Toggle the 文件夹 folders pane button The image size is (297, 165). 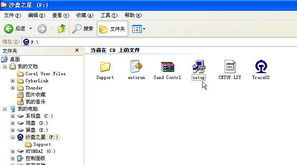112,29
